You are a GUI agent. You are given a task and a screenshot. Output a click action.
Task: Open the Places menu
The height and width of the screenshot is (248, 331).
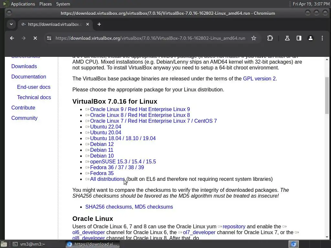pyautogui.click(x=46, y=4)
